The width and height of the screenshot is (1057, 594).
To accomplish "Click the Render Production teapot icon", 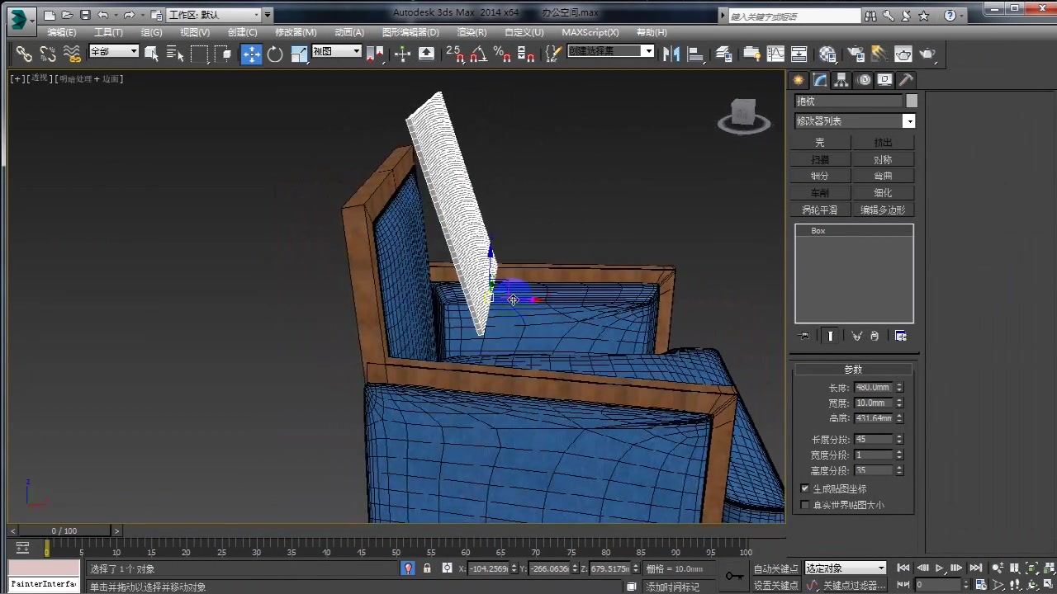I will pyautogui.click(x=927, y=54).
